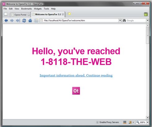Open the 100% zoom level dropdown
This screenshot has width=152, height=127.
(x=148, y=122)
